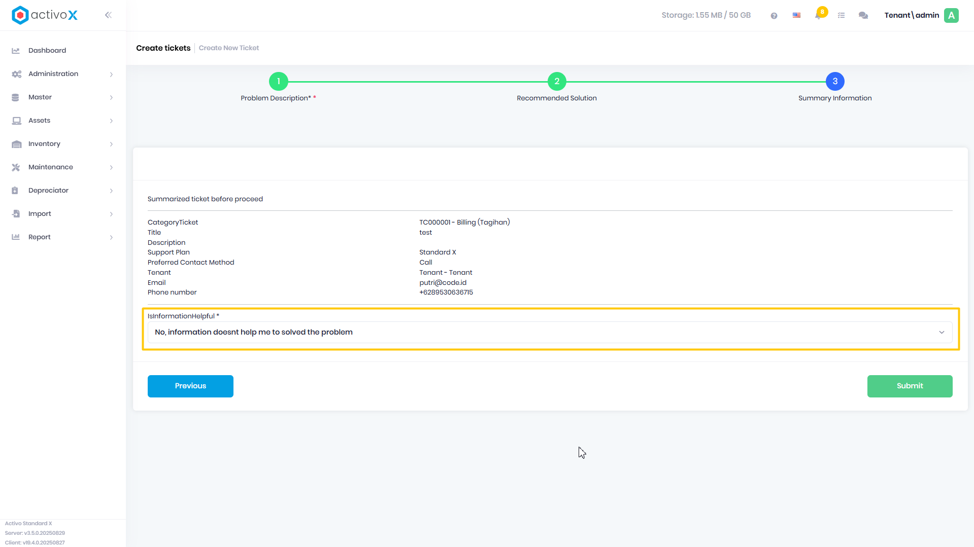974x547 pixels.
Task: Click the Activo Standard X footer text
Action: pyautogui.click(x=28, y=524)
